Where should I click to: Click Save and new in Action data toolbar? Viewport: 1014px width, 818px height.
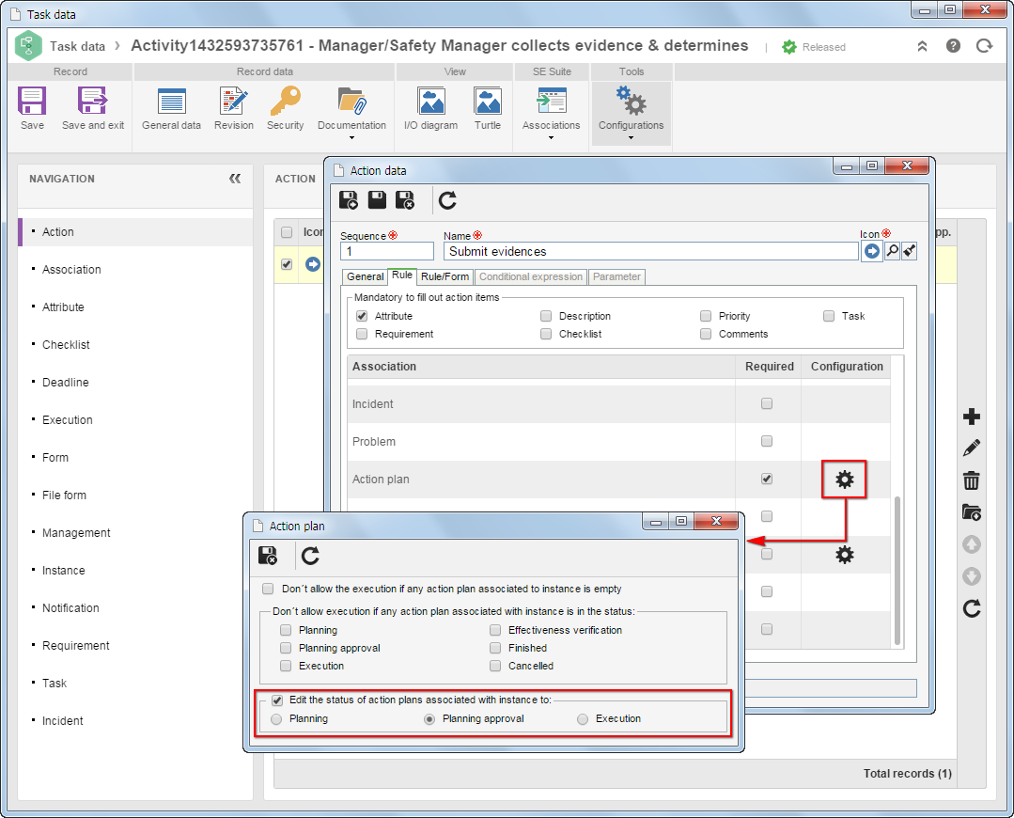349,200
